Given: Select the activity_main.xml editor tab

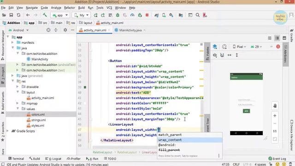Looking at the screenshot, I should click(x=95, y=30).
